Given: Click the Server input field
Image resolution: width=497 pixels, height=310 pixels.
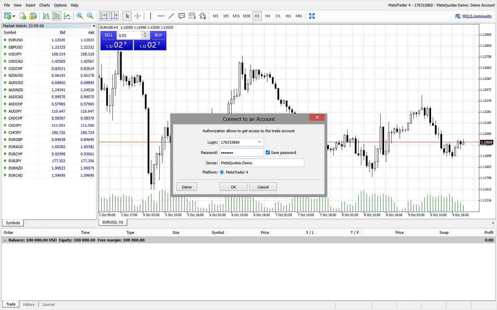Looking at the screenshot, I should pos(262,163).
